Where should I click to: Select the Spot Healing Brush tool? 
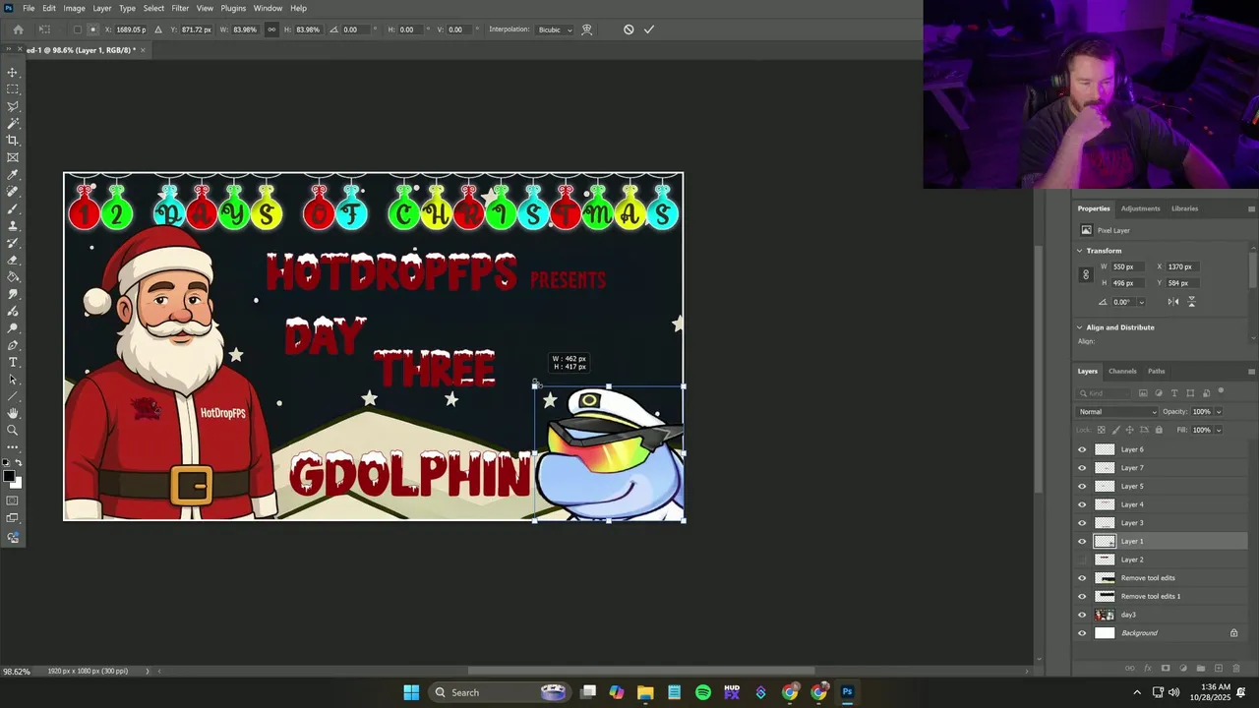pos(13,192)
